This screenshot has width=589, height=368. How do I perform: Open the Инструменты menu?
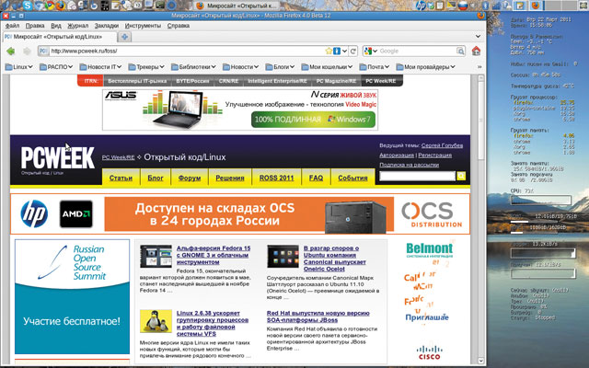143,26
